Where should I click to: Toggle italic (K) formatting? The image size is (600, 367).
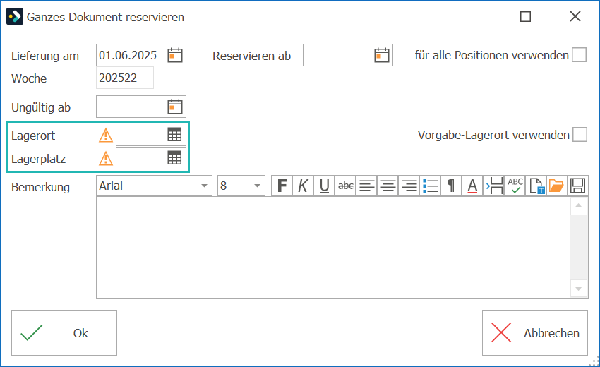[303, 186]
